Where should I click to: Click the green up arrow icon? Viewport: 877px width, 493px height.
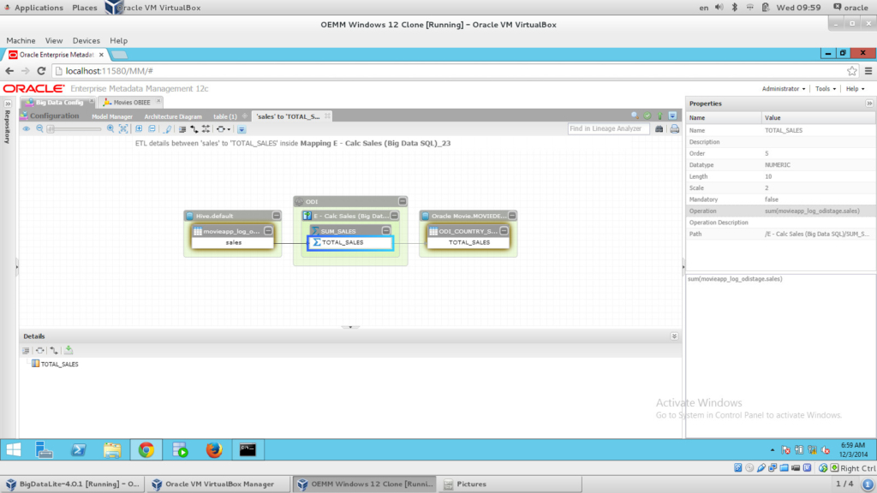(x=660, y=116)
